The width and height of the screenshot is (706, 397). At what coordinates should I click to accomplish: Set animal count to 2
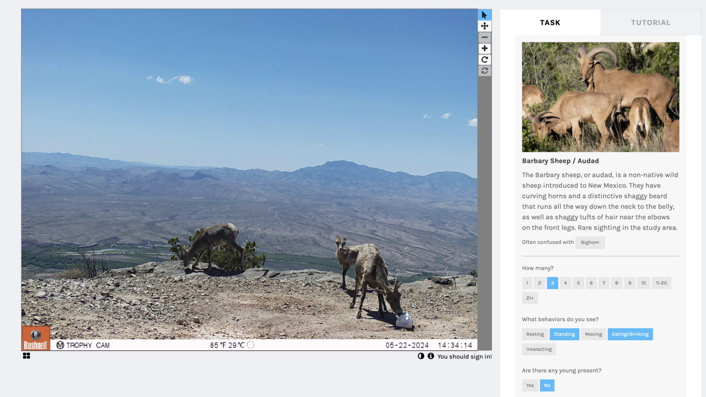click(540, 283)
